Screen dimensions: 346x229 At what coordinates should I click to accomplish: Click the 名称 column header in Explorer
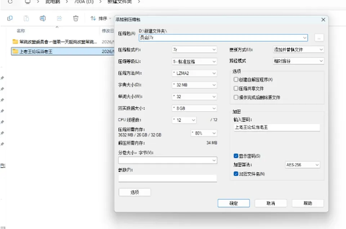point(21,31)
